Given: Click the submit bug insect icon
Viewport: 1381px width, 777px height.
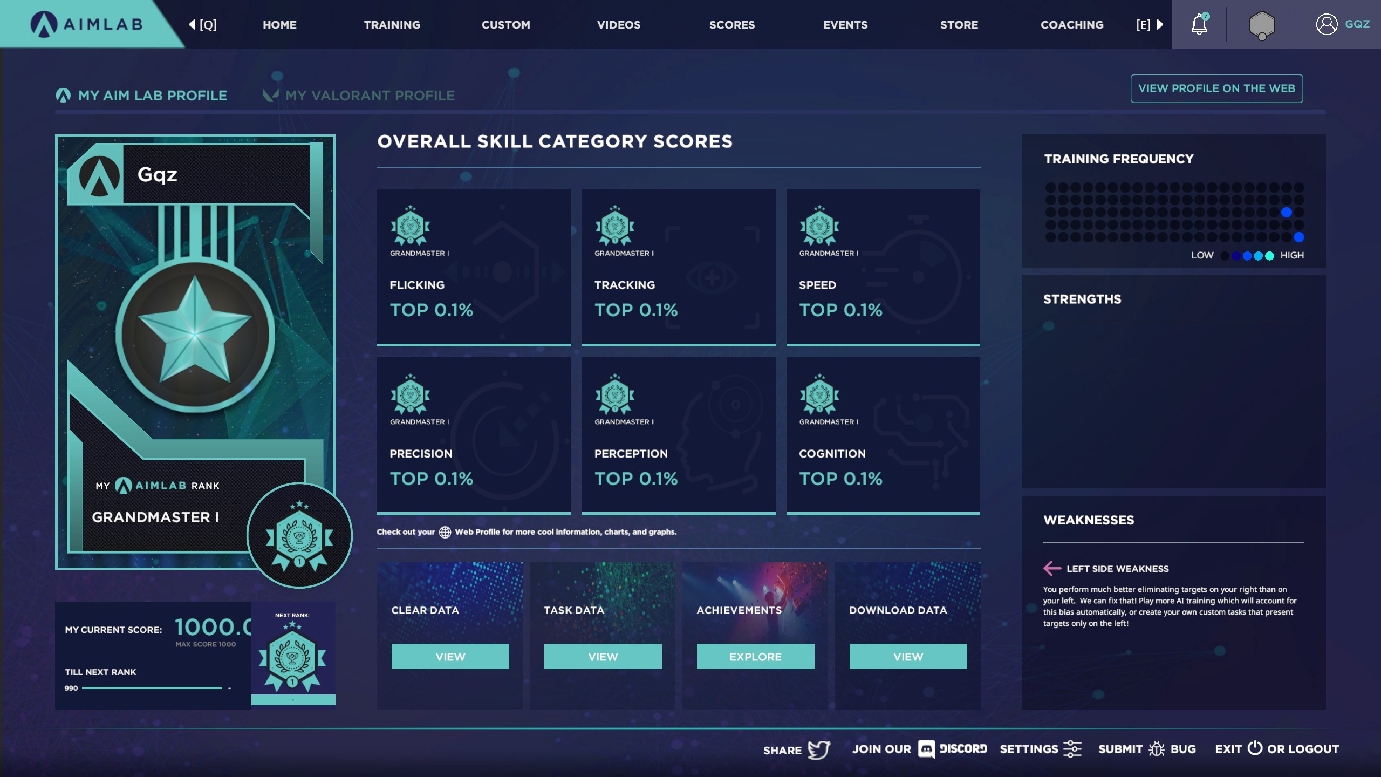Looking at the screenshot, I should coord(1156,749).
